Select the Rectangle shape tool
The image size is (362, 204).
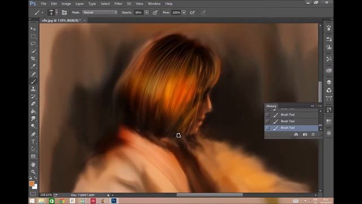click(33, 156)
